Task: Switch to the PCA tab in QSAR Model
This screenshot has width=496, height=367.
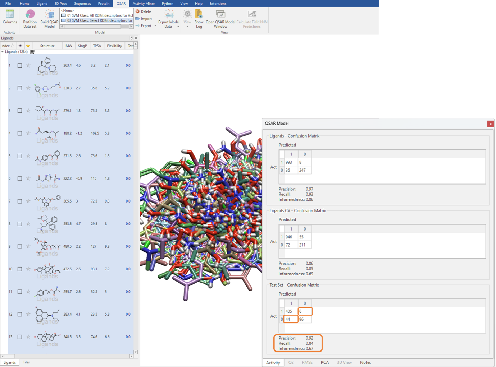Action: (325, 362)
